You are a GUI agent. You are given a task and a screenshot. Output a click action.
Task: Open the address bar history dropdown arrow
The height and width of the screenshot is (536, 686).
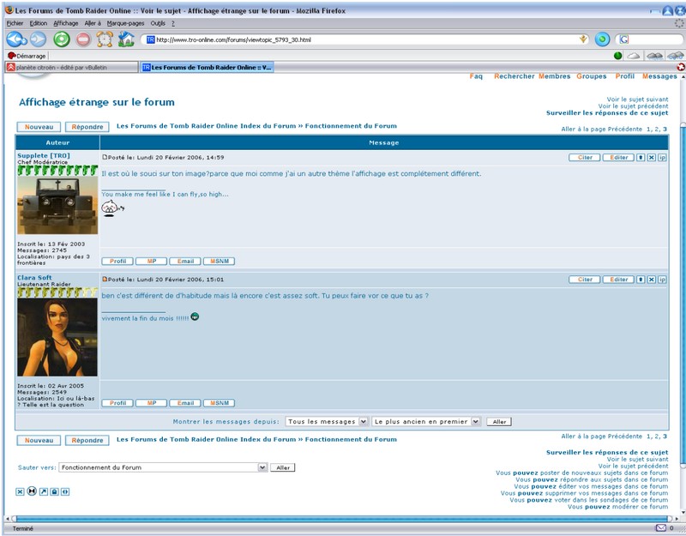tap(583, 39)
